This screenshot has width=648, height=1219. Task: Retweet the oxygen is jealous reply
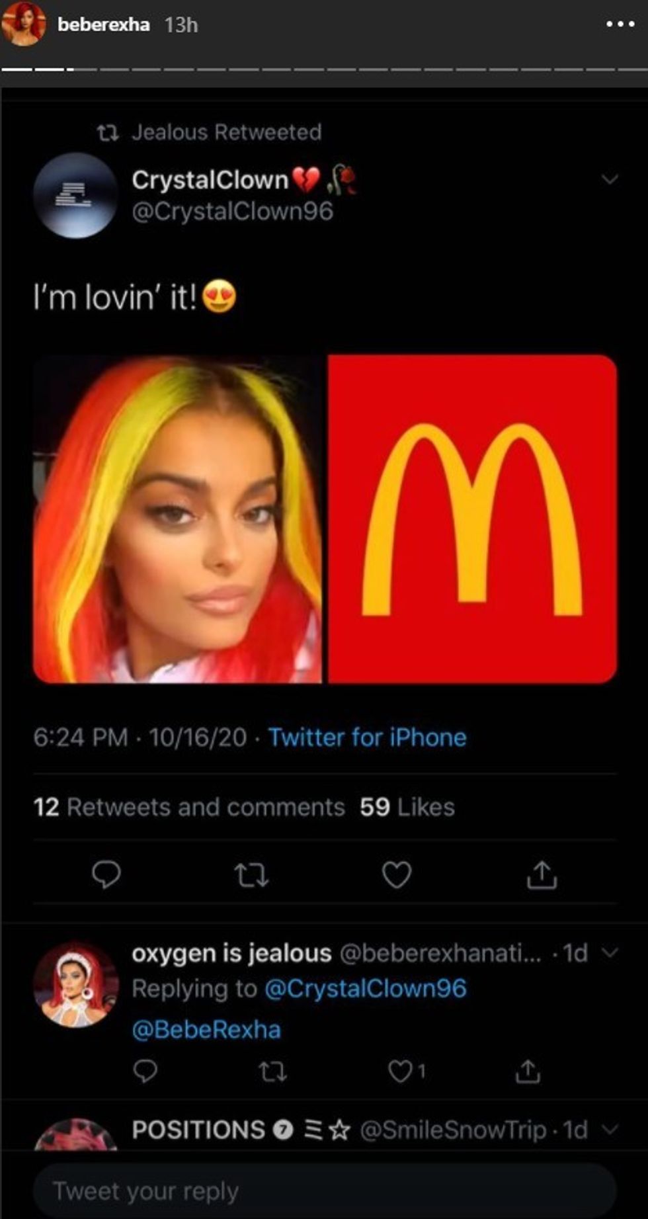tap(272, 1071)
